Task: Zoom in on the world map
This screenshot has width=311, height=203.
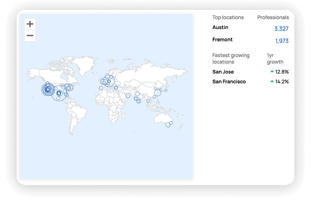Action: pos(30,24)
